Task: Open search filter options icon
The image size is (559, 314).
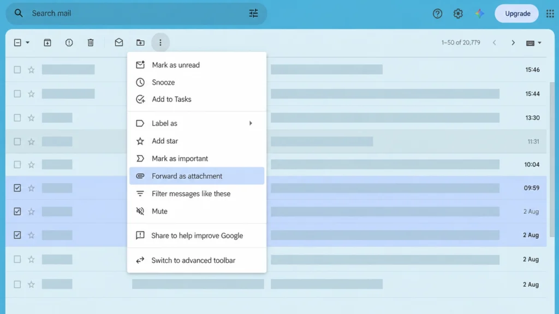Action: [x=253, y=14]
